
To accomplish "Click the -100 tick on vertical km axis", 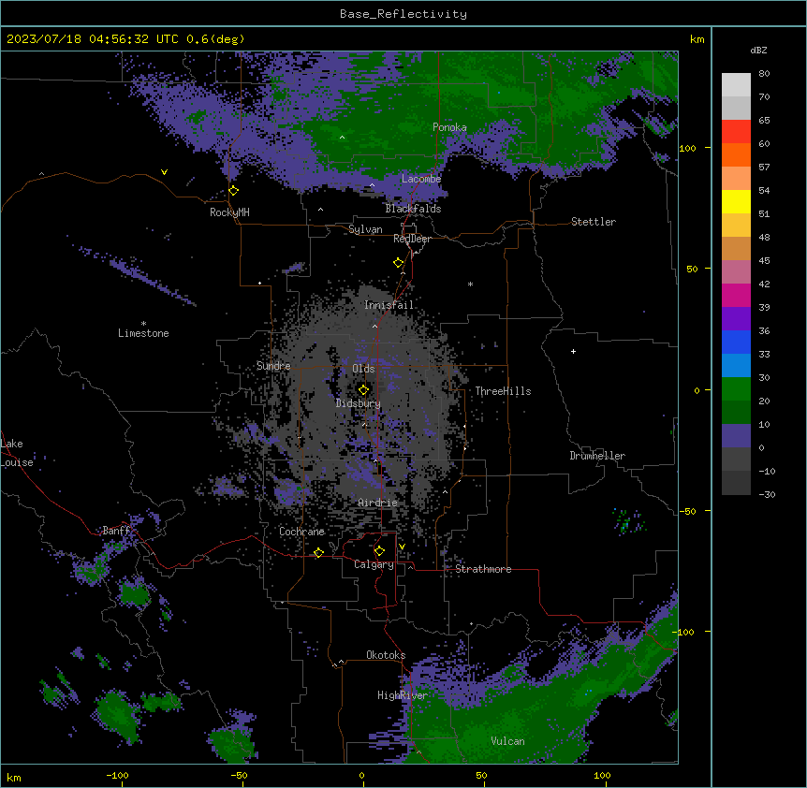I will point(684,632).
